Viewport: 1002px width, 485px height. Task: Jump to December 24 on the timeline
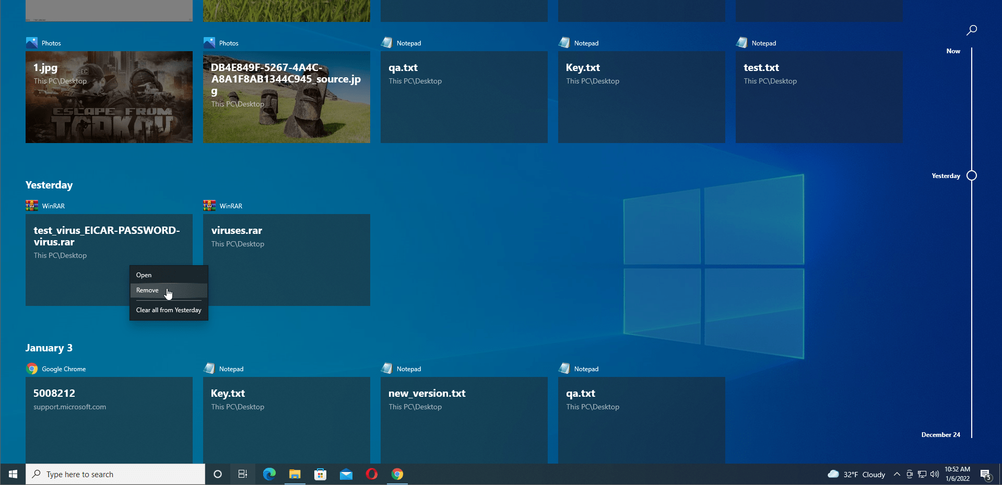pyautogui.click(x=940, y=435)
